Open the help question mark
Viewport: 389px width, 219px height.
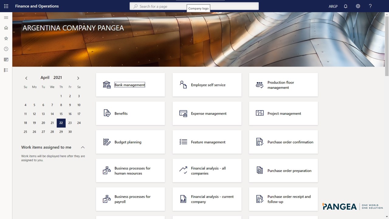coord(370,6)
